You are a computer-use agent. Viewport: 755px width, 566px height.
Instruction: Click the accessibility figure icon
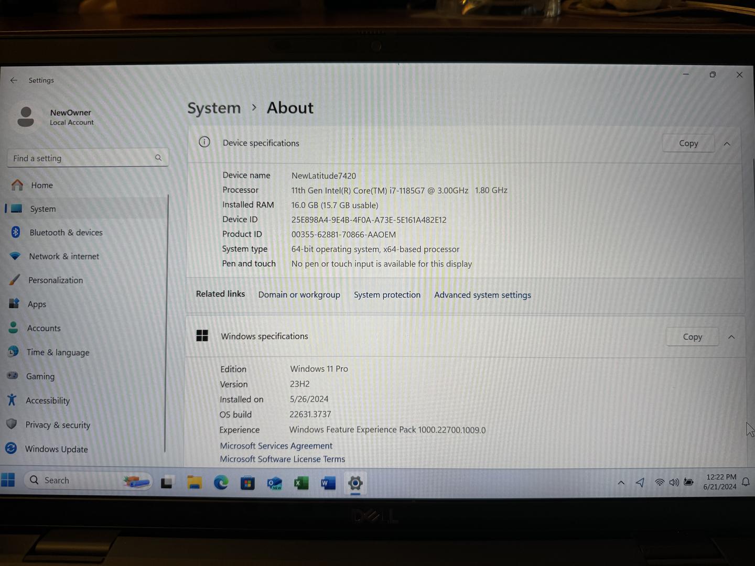(12, 399)
